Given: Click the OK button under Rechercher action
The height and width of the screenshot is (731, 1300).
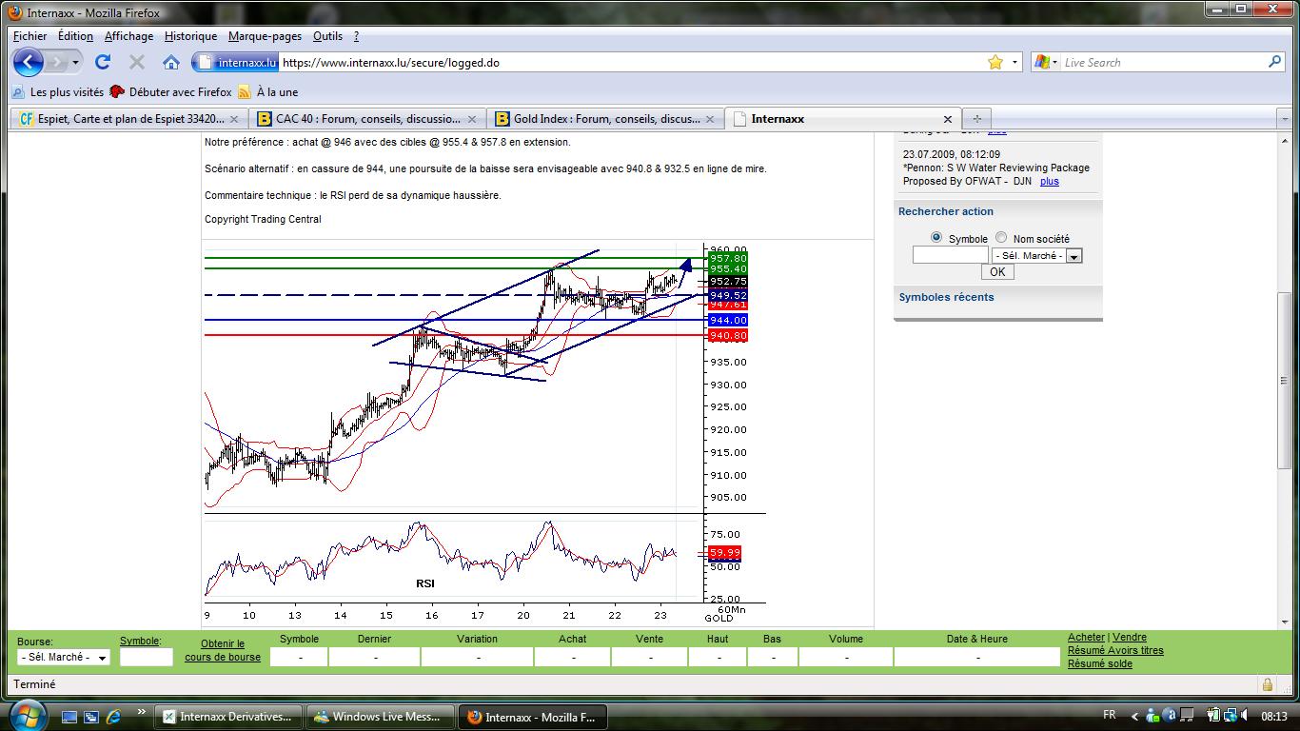Looking at the screenshot, I should point(997,272).
